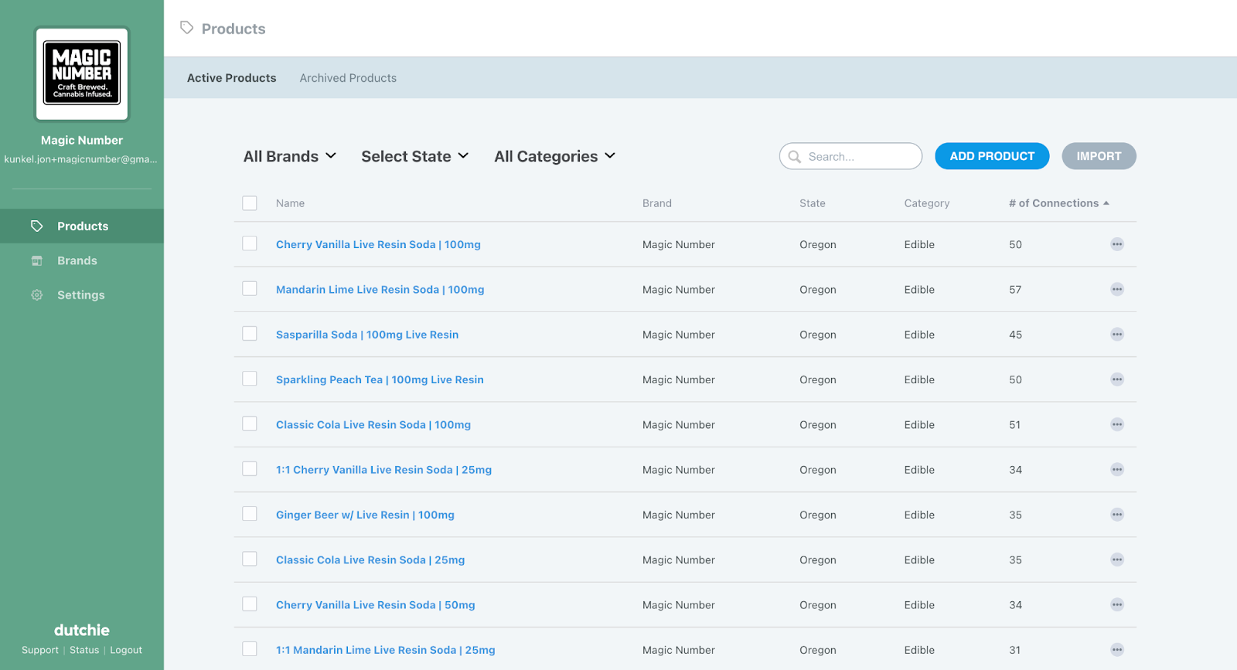Screen dimensions: 1237x670
Task: Open Sasparilla Soda | 100mg Live Resin product
Action: (367, 335)
